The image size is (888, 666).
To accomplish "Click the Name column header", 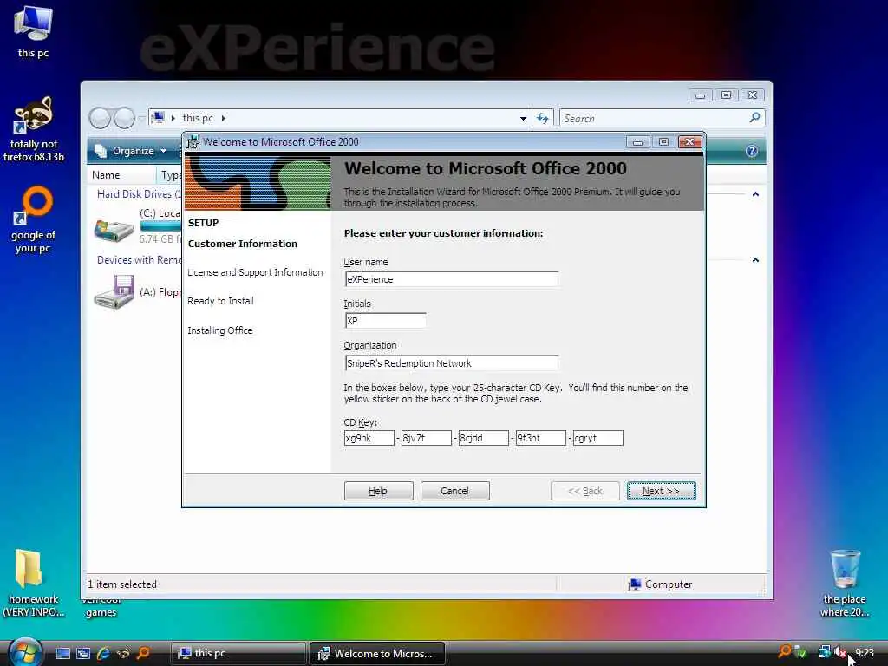I will click(121, 175).
